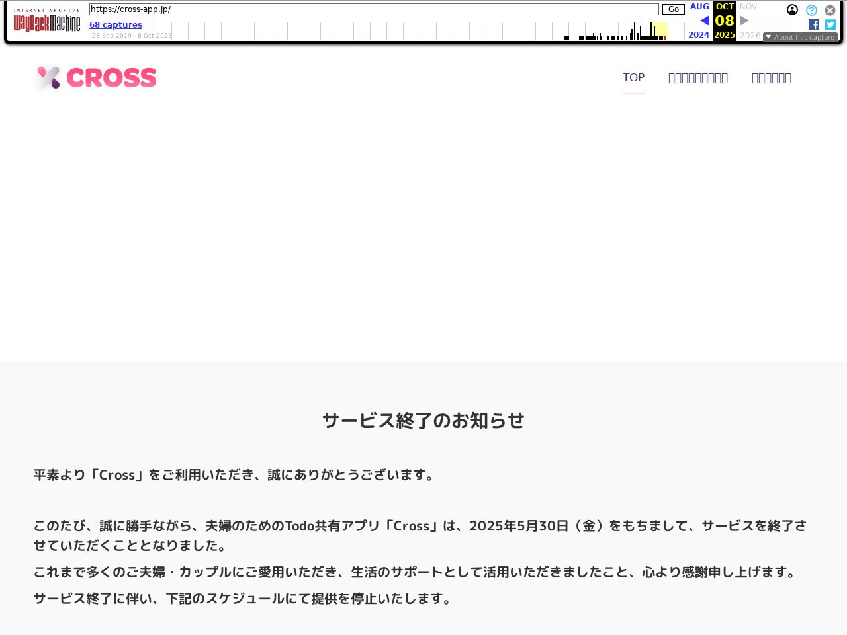The height and width of the screenshot is (635, 847).
Task: Click the yellow highlighted year in captures graph
Action: click(x=660, y=31)
